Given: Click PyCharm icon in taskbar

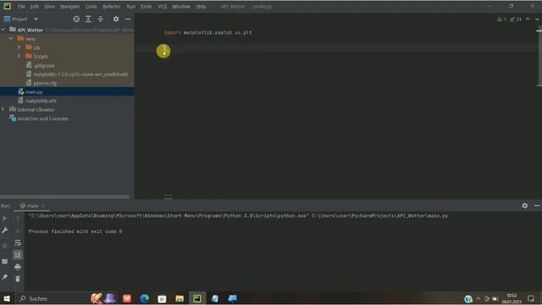Looking at the screenshot, I should pyautogui.click(x=197, y=298).
